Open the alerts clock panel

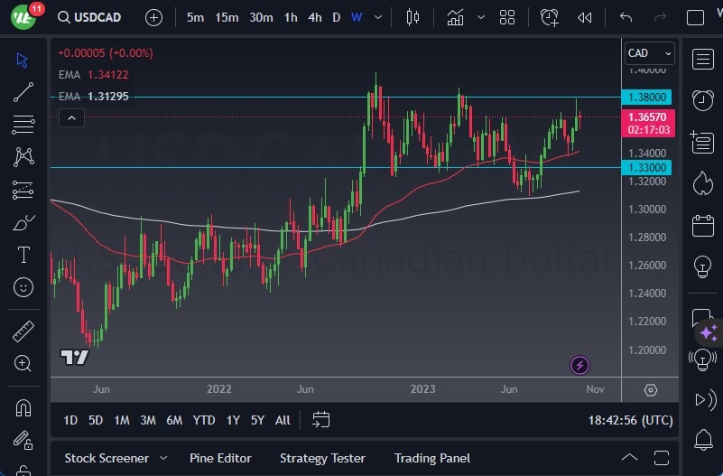(x=703, y=100)
